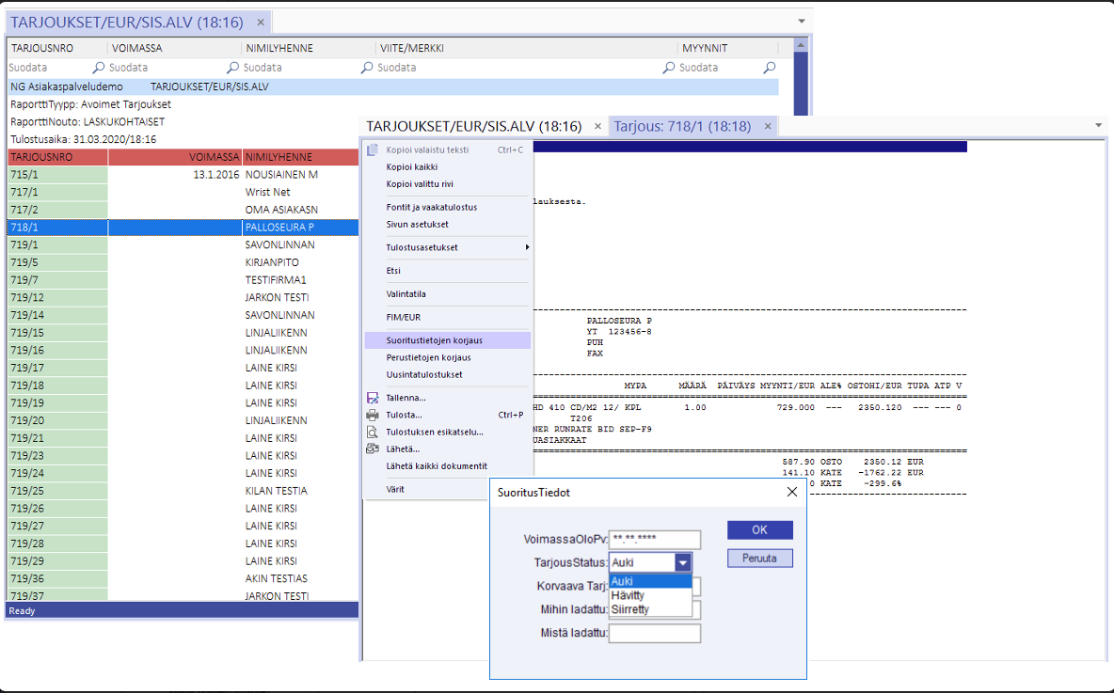Screen dimensions: 1114x693
Task: Click the Tulosta printer icon
Action: (373, 415)
